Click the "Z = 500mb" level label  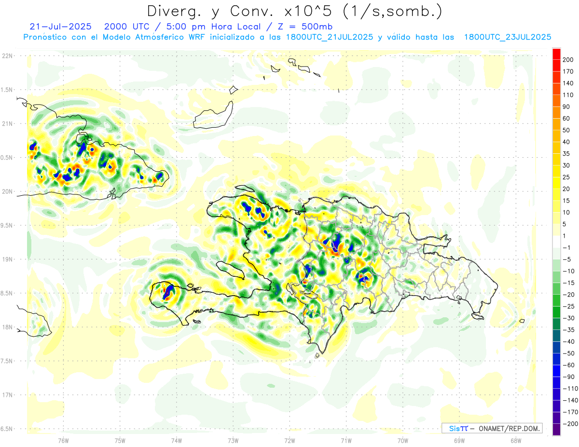(304, 27)
